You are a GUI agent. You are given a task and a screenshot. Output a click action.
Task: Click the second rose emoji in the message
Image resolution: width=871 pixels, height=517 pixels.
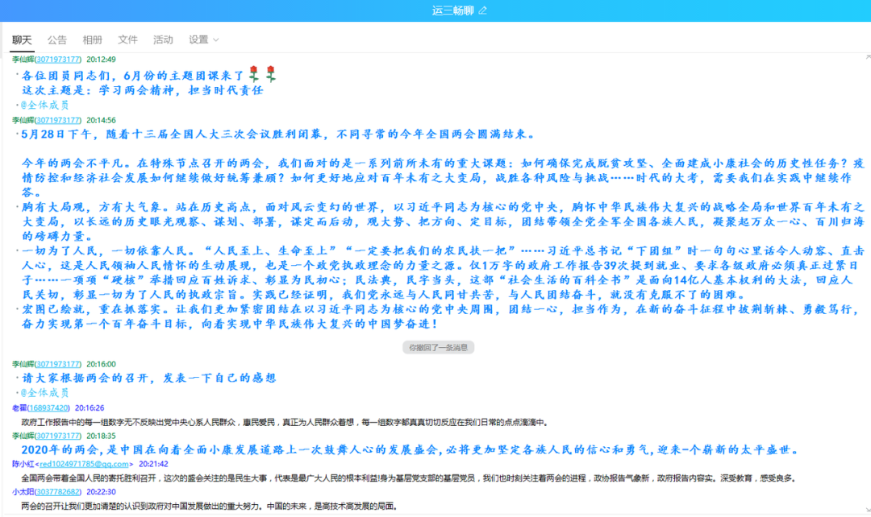(271, 75)
